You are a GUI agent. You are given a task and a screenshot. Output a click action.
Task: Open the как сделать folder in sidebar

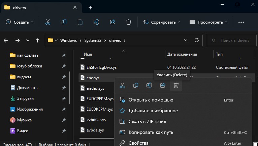click(28, 55)
